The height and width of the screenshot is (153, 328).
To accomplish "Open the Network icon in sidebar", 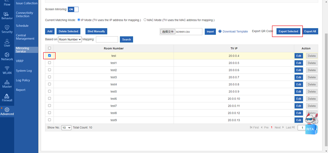I will (x=7, y=55).
